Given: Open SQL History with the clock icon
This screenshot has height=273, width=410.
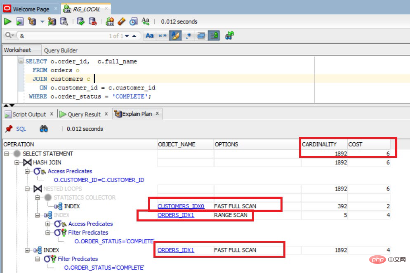Looking at the screenshot, I should coord(133,21).
